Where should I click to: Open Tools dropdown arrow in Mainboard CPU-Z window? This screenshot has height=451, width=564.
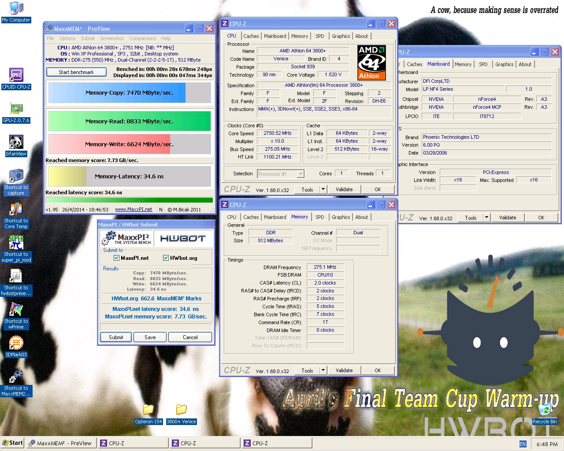coord(486,218)
